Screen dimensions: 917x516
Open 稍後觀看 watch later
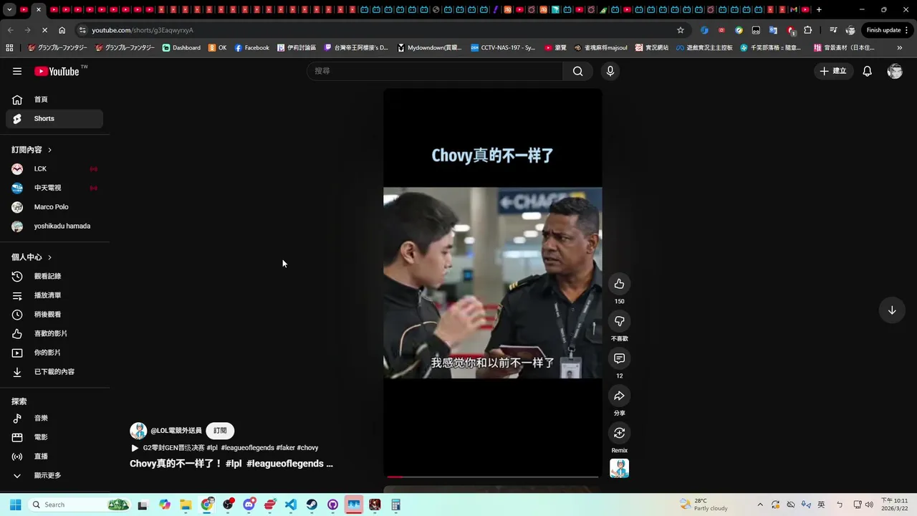[54, 315]
